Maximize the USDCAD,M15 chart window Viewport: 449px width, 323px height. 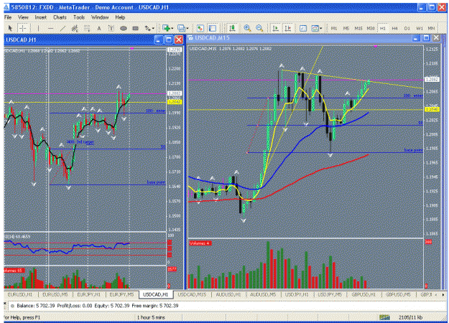pyautogui.click(x=426, y=38)
